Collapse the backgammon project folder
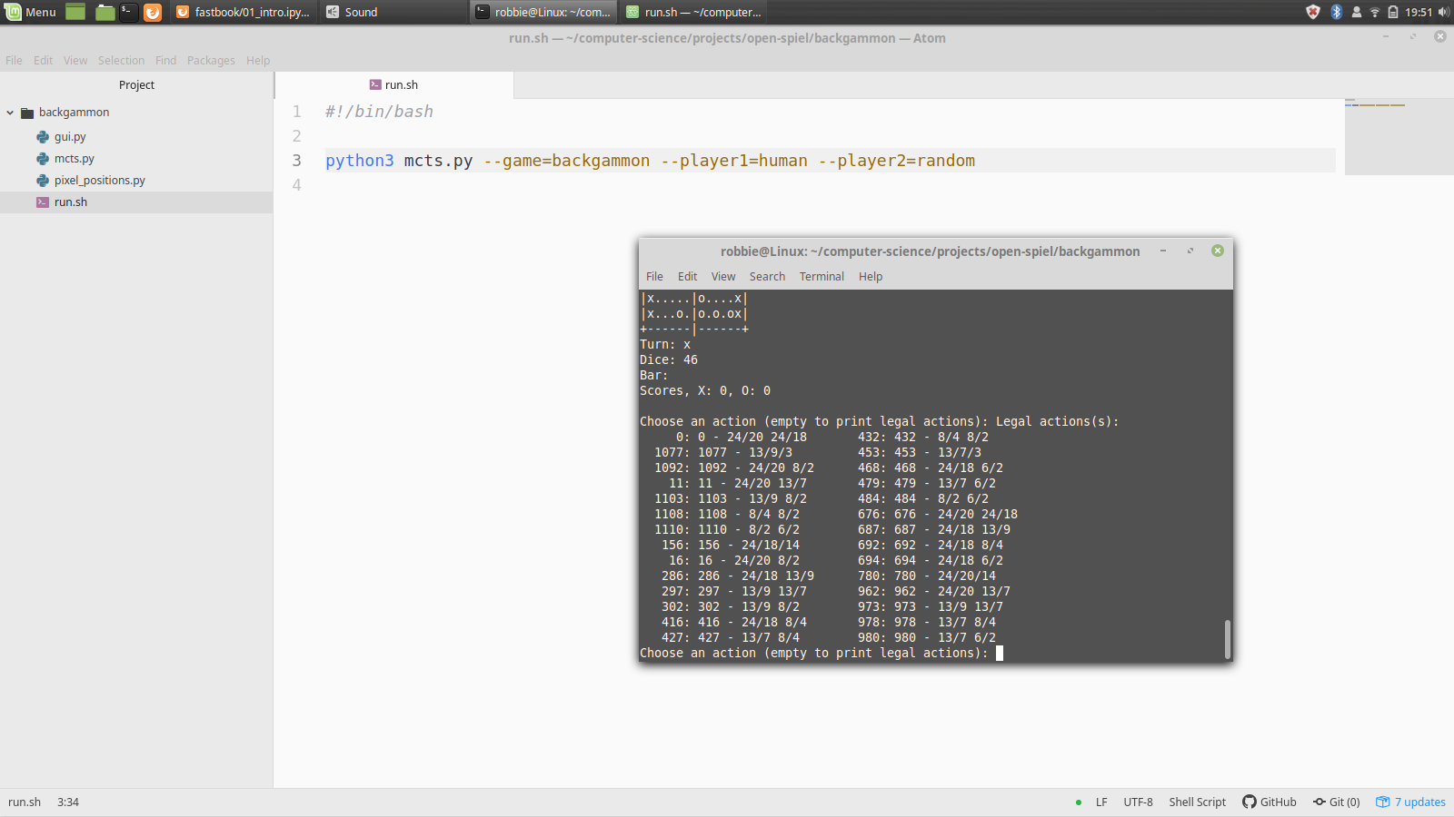The width and height of the screenshot is (1454, 817). pyautogui.click(x=10, y=112)
